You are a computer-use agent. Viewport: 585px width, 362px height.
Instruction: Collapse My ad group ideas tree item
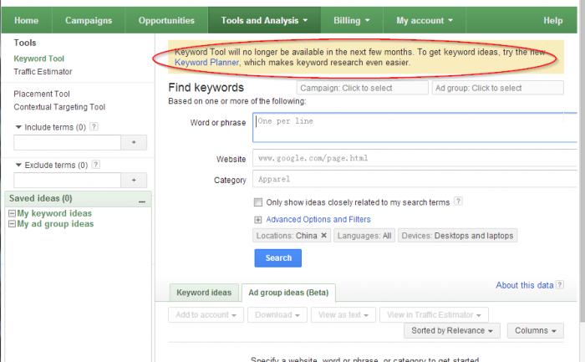coord(12,224)
